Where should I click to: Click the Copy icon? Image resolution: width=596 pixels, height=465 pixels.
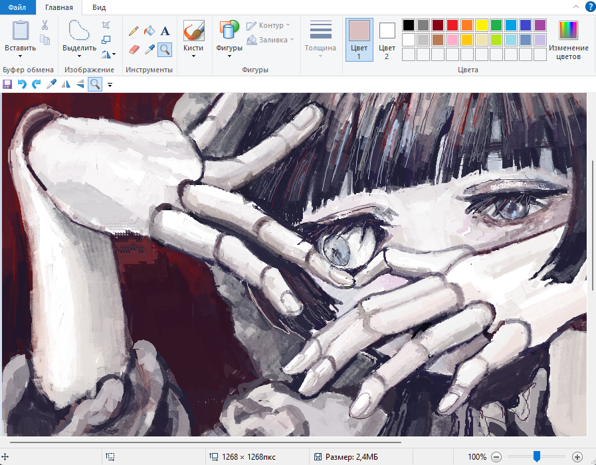pyautogui.click(x=45, y=40)
